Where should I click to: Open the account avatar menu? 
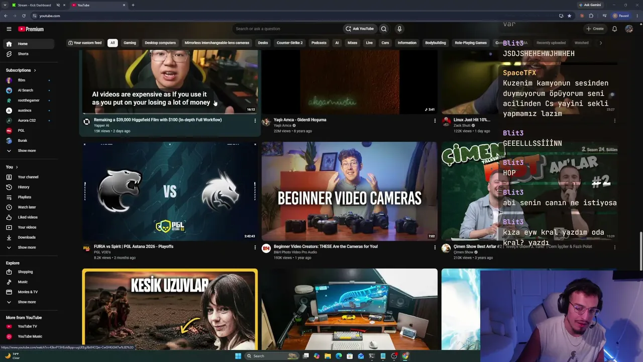tap(629, 29)
